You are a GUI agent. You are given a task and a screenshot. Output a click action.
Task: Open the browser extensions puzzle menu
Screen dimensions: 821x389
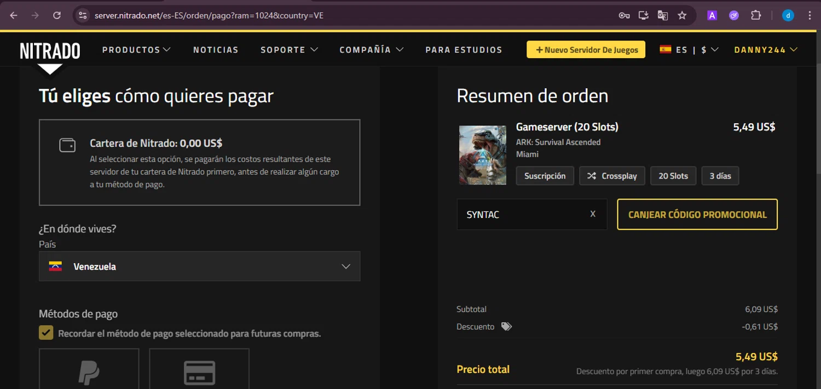(x=756, y=15)
